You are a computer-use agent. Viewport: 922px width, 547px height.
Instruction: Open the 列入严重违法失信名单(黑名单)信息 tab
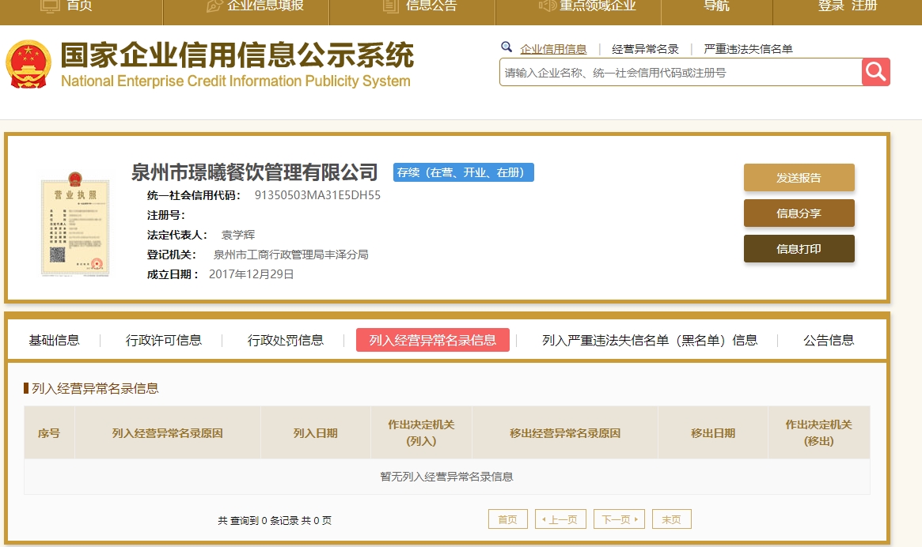point(650,340)
